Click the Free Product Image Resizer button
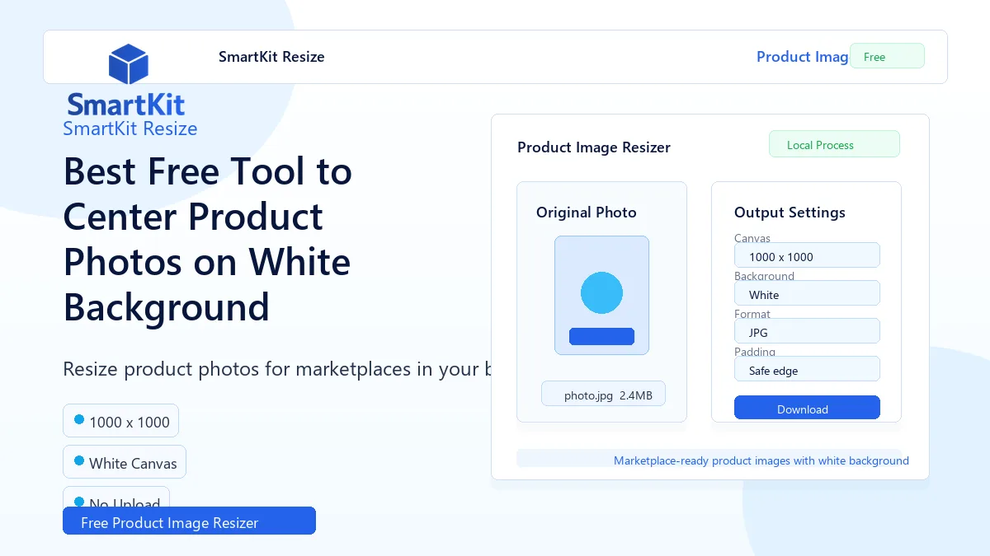 pos(189,521)
